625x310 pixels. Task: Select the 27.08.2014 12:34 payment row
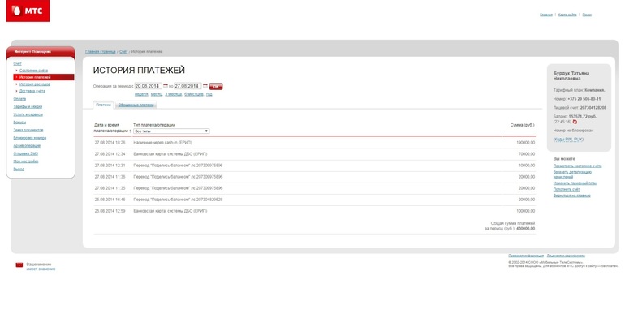(314, 154)
